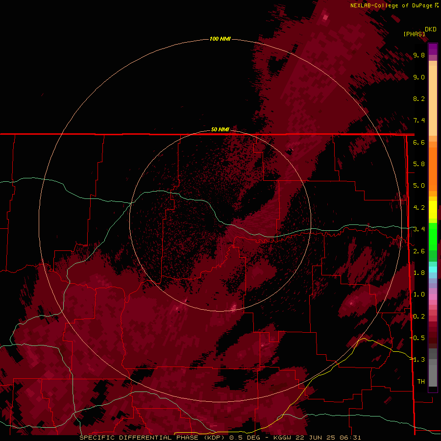Select the -0.5 value on color scale

417,338
